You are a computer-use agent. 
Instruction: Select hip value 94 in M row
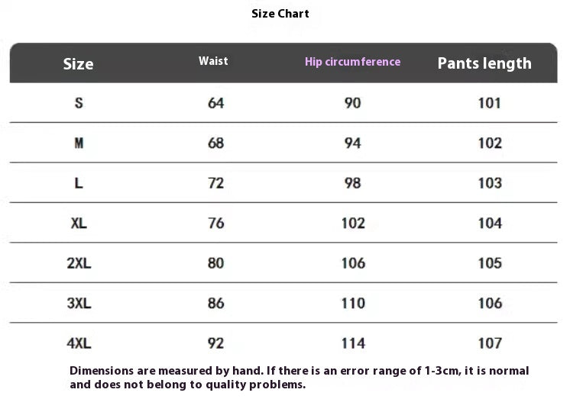coord(352,143)
